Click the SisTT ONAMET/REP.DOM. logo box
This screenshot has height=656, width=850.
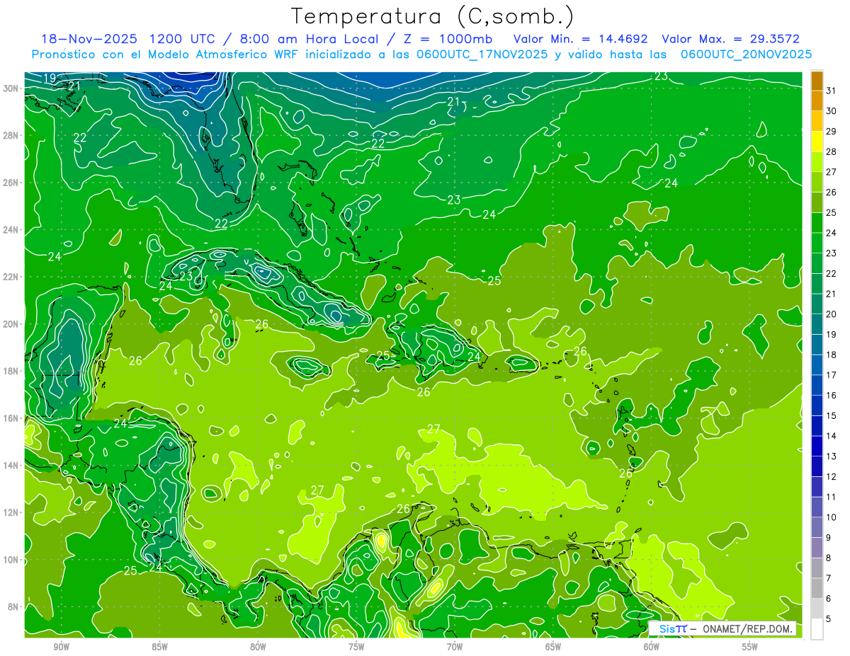click(x=722, y=628)
